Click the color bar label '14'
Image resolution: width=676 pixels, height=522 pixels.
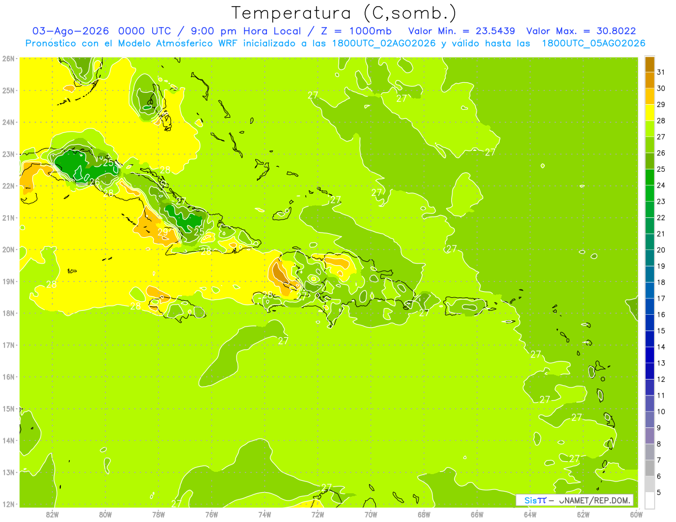coord(661,347)
